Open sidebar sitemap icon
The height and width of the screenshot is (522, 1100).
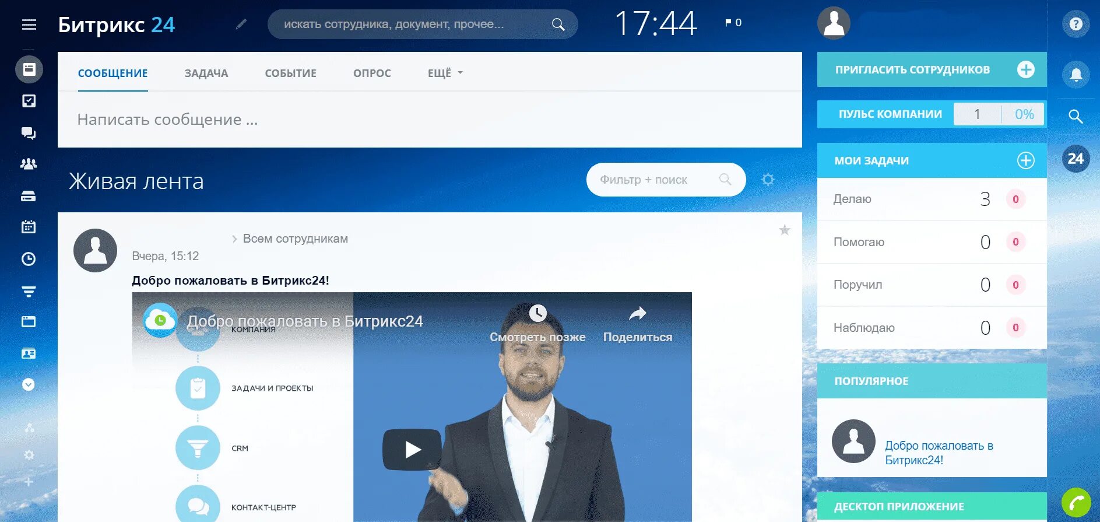[x=29, y=428]
